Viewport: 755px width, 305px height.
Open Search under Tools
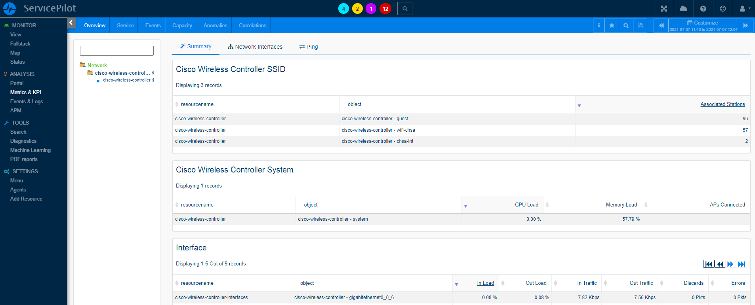tap(18, 132)
